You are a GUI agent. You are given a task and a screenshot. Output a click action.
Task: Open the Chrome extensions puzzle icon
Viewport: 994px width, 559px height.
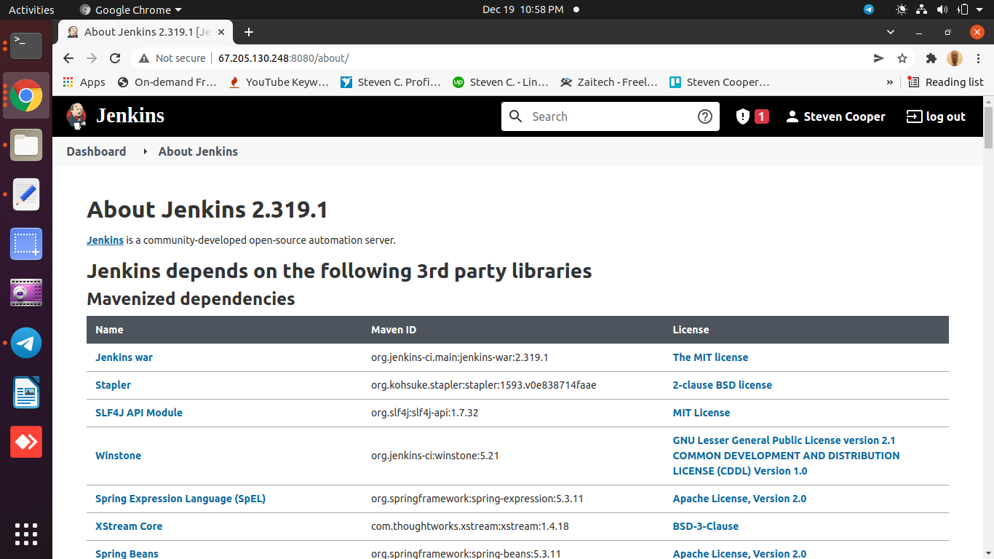pyautogui.click(x=931, y=58)
